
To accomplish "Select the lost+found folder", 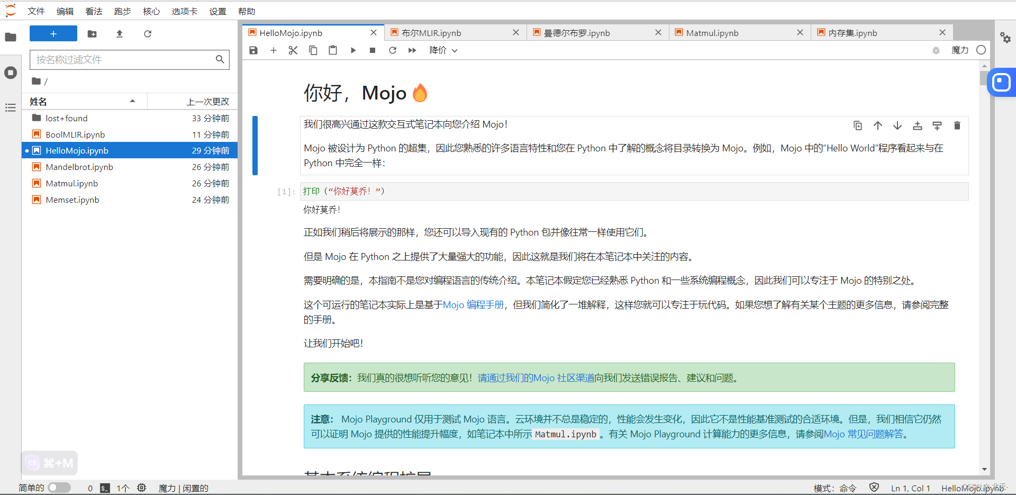I will [x=130, y=118].
